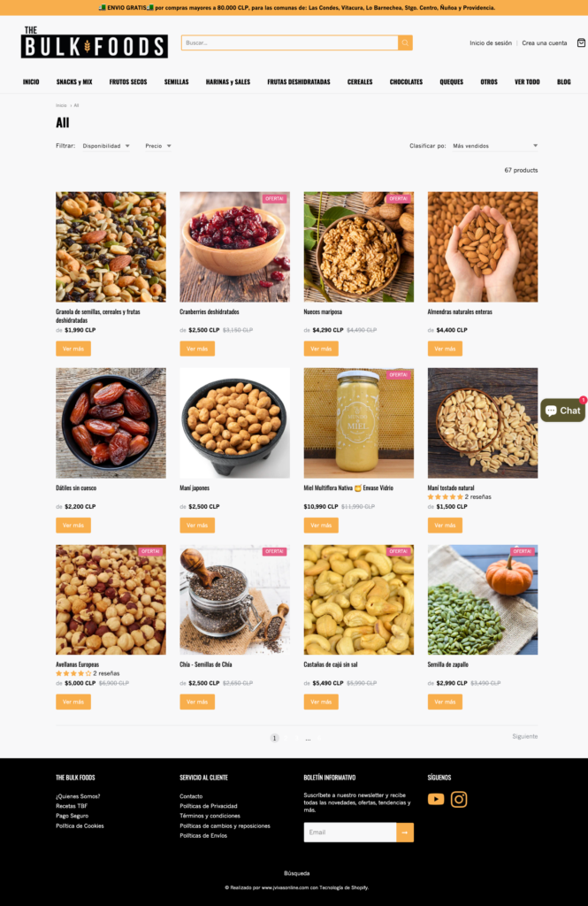
Task: Open the Instagram icon in footer
Action: (459, 799)
